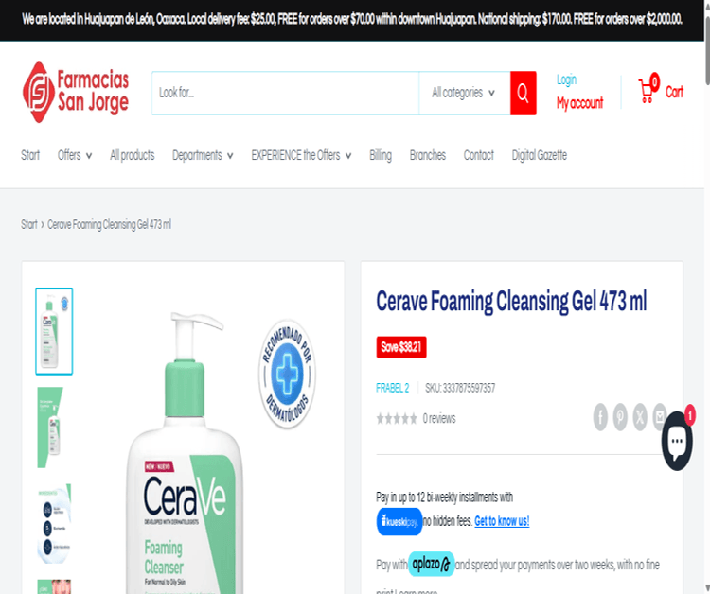Share product on X icon
This screenshot has width=710, height=594.
click(x=640, y=417)
